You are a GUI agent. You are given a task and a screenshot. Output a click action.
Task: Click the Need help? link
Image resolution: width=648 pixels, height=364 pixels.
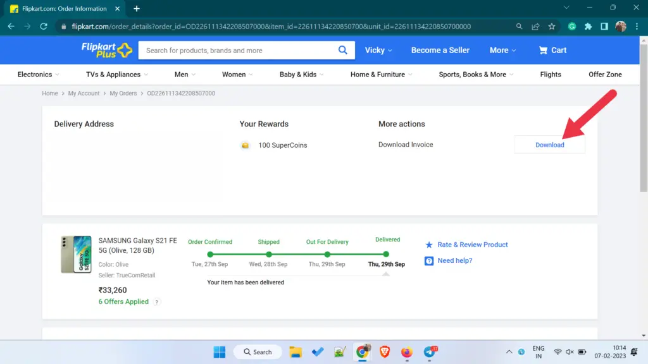click(454, 261)
